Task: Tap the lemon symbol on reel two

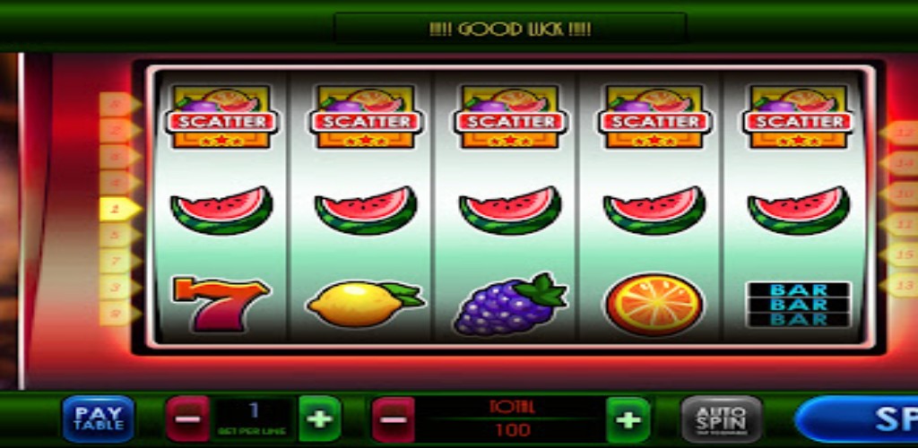Action: tap(366, 303)
